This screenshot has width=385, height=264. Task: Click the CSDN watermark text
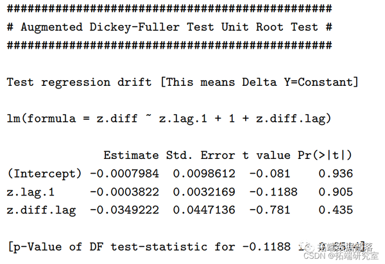315,256
